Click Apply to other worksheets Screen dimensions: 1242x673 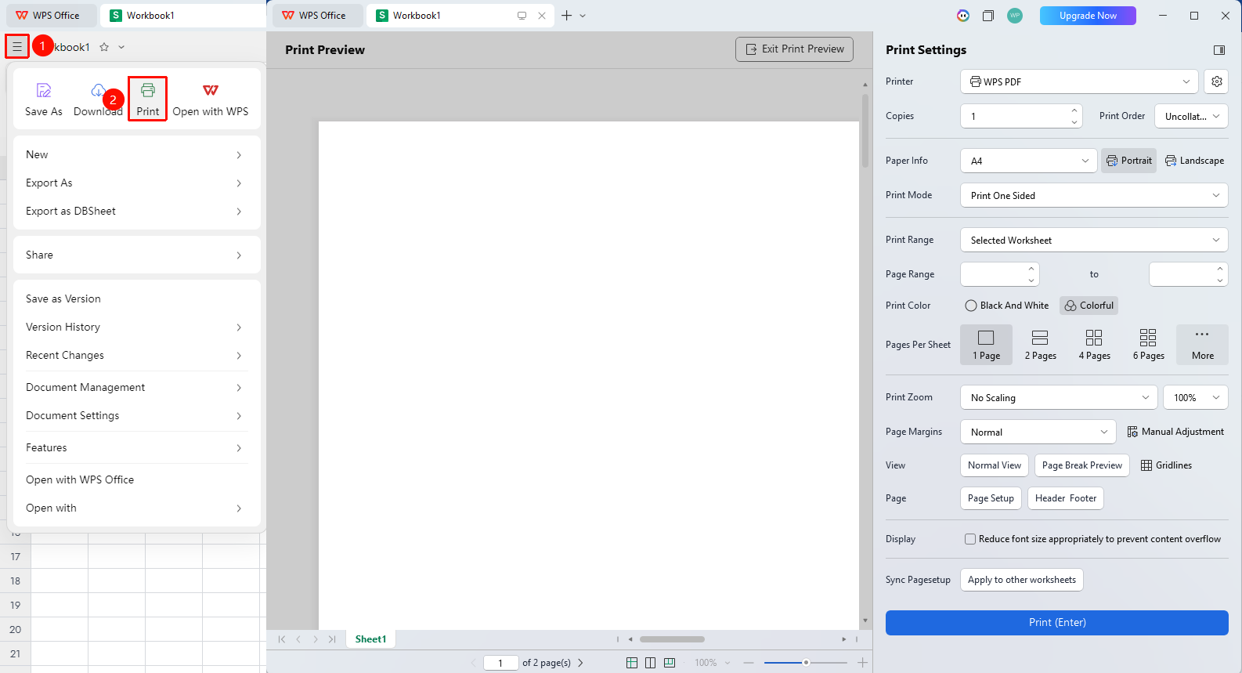1021,580
